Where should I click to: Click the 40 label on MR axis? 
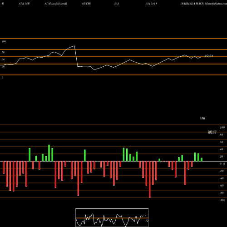click(x=222, y=149)
